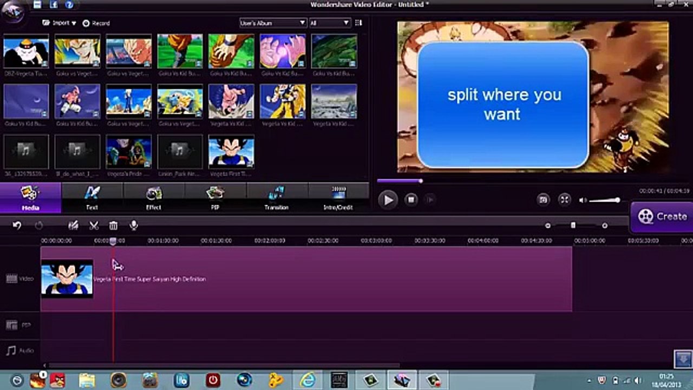Expand the All media filter dropdown
The height and width of the screenshot is (390, 693).
pyautogui.click(x=330, y=23)
